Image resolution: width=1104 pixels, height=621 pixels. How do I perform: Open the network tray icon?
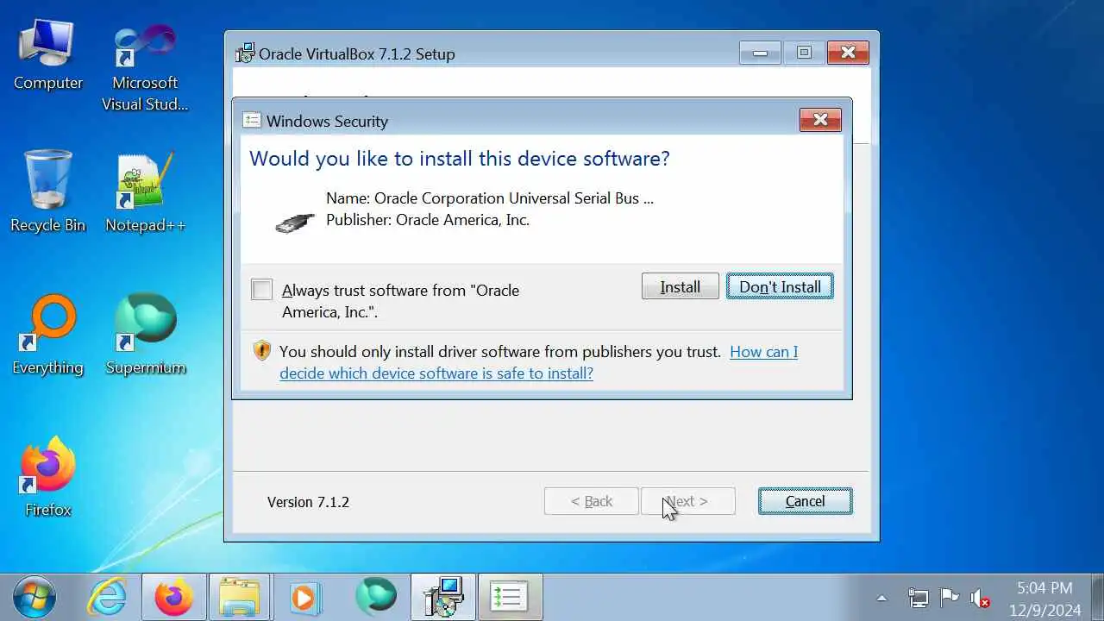918,598
